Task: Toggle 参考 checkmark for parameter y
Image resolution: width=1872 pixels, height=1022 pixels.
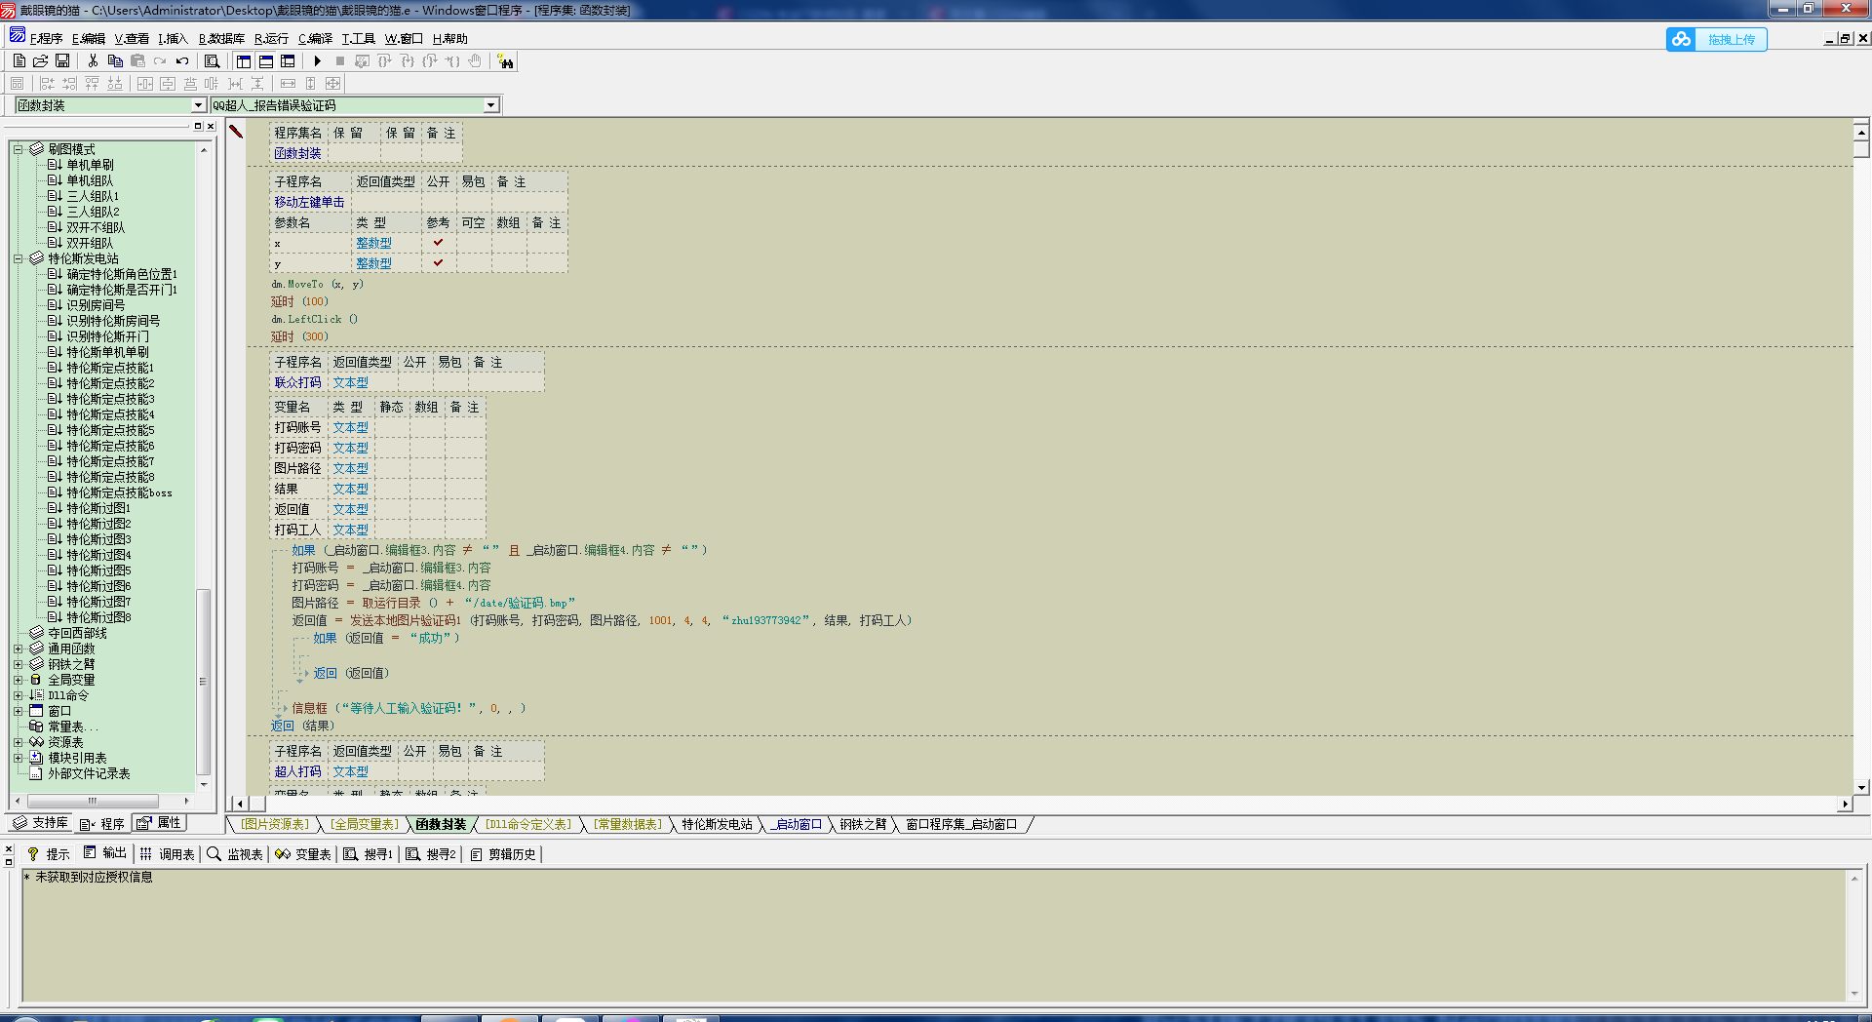Action: pos(439,263)
